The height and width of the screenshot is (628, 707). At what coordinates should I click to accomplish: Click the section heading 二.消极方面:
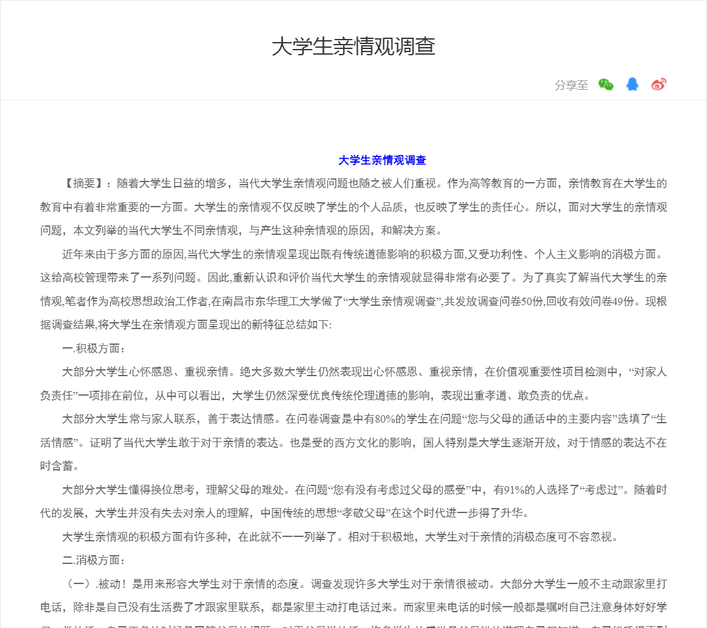[94, 560]
